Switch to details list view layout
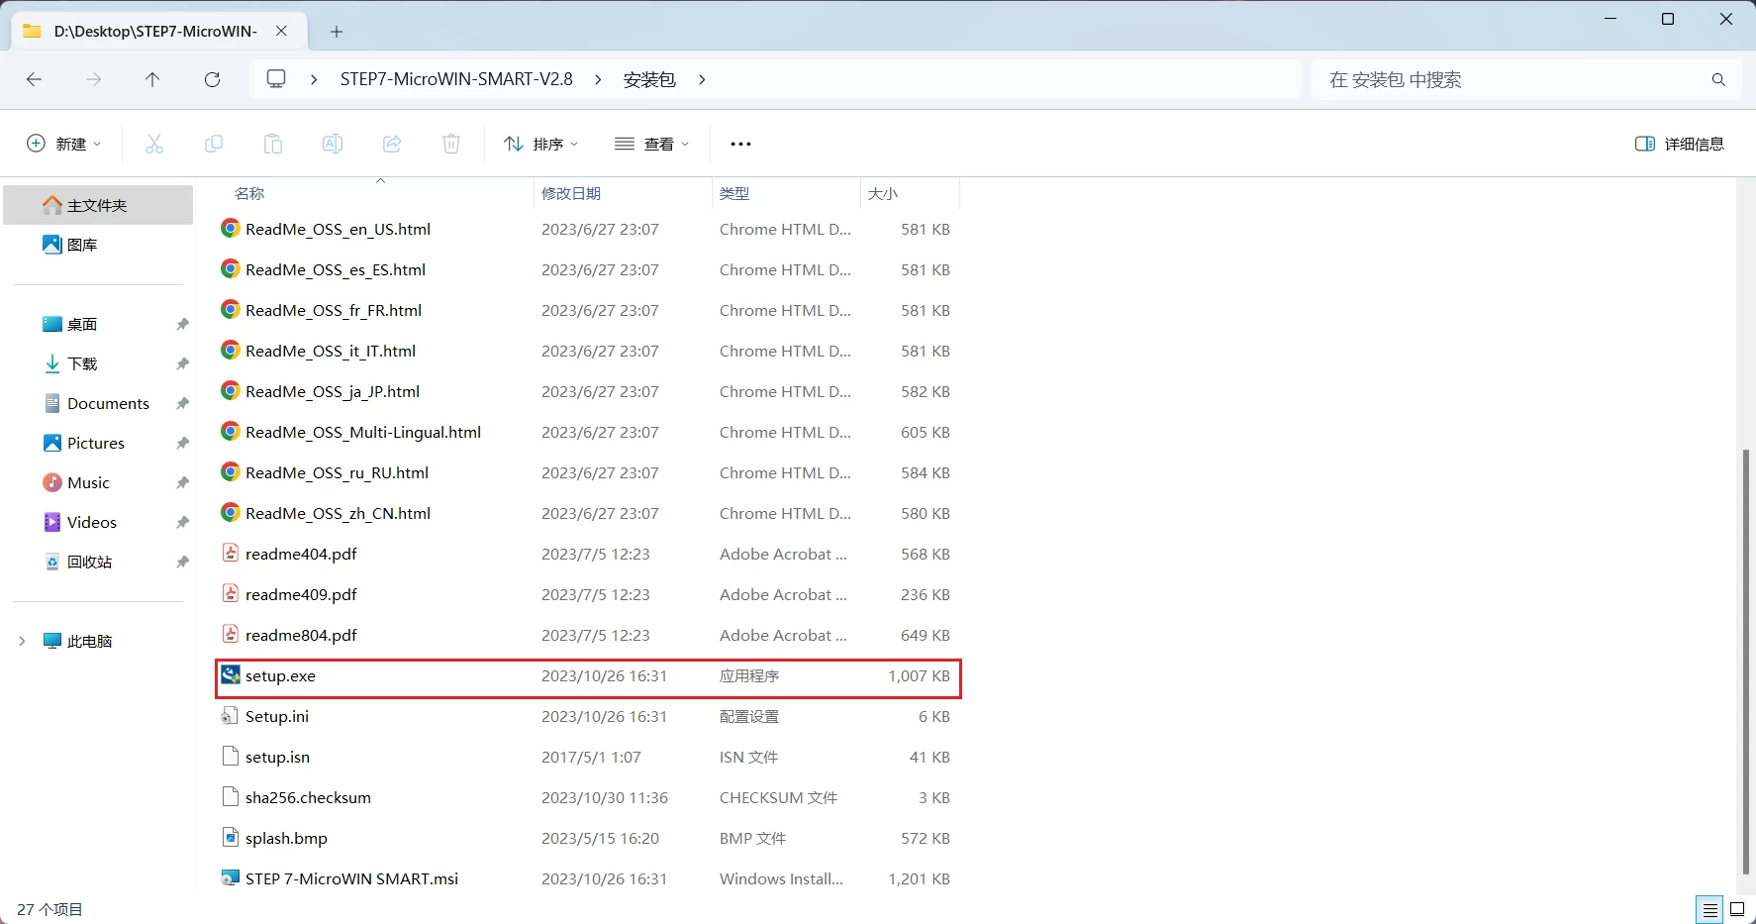 pos(1709,909)
